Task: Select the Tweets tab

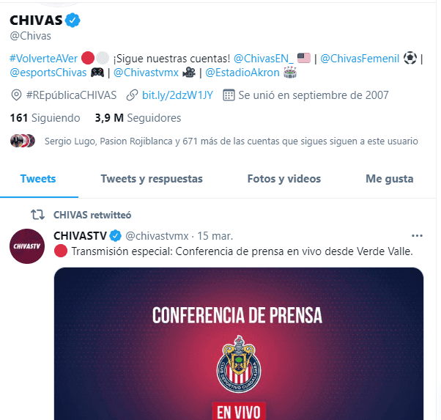Action: coord(38,179)
